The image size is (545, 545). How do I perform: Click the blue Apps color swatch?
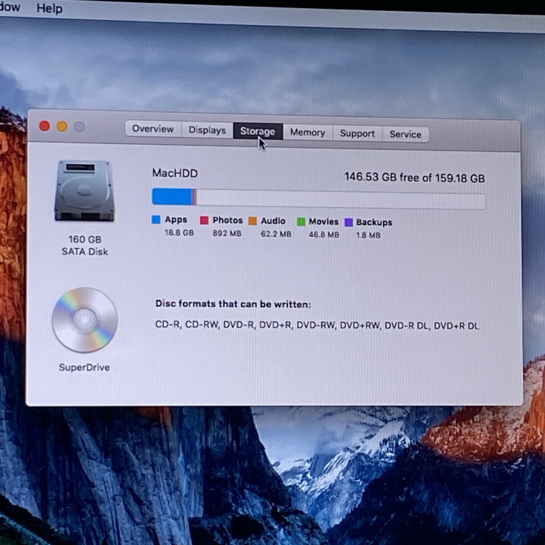click(156, 220)
